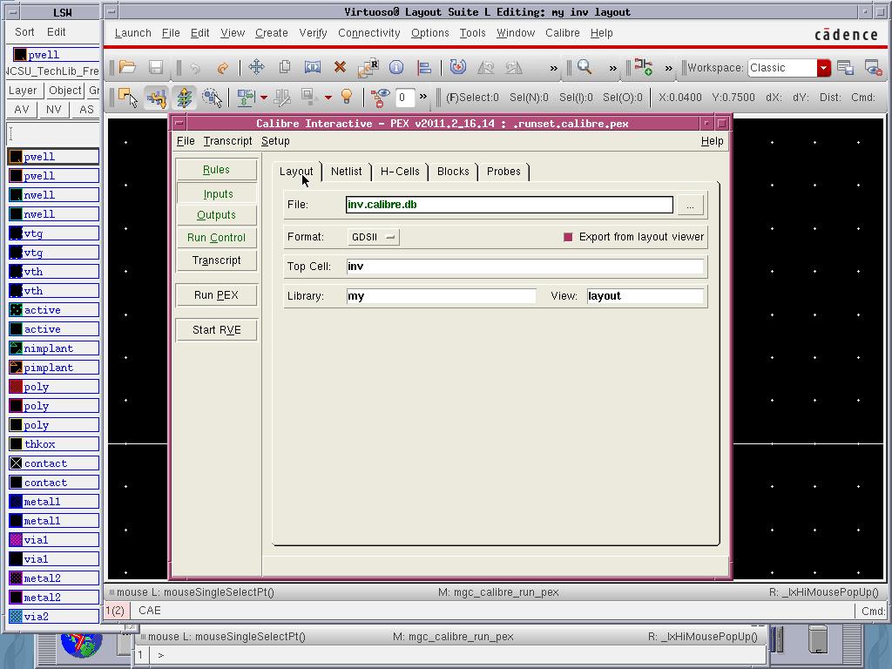Click the highlighted partial-select arrows icon
892x669 pixels.
[x=156, y=98]
